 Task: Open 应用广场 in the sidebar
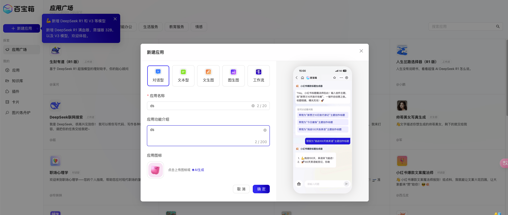click(x=21, y=50)
